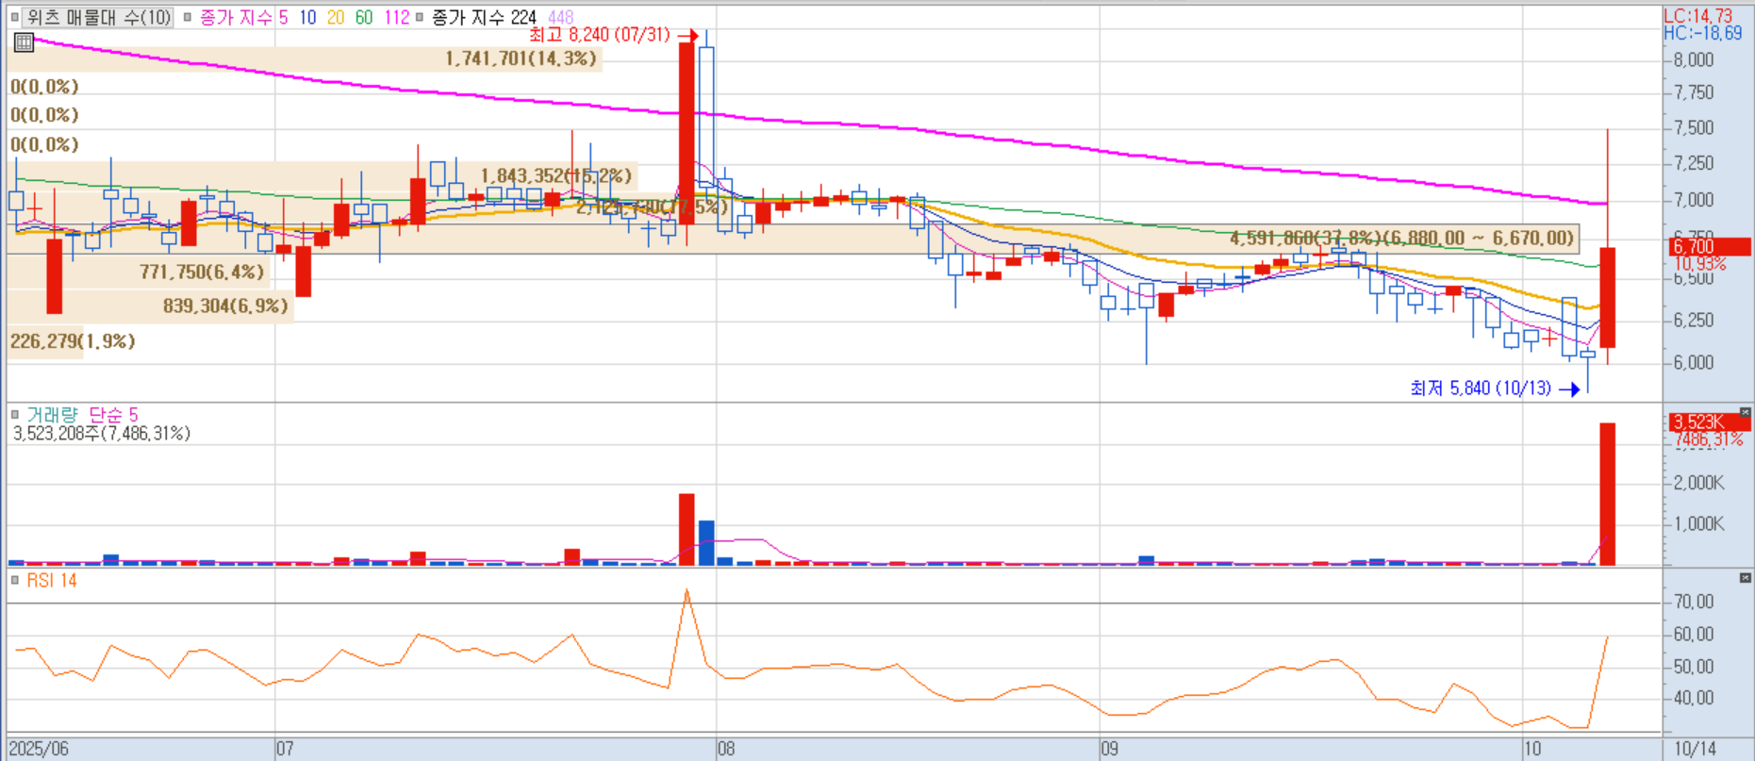Select the 위츠 매물대 수(10) indicator label
Image resolution: width=1755 pixels, height=761 pixels.
pos(98,17)
